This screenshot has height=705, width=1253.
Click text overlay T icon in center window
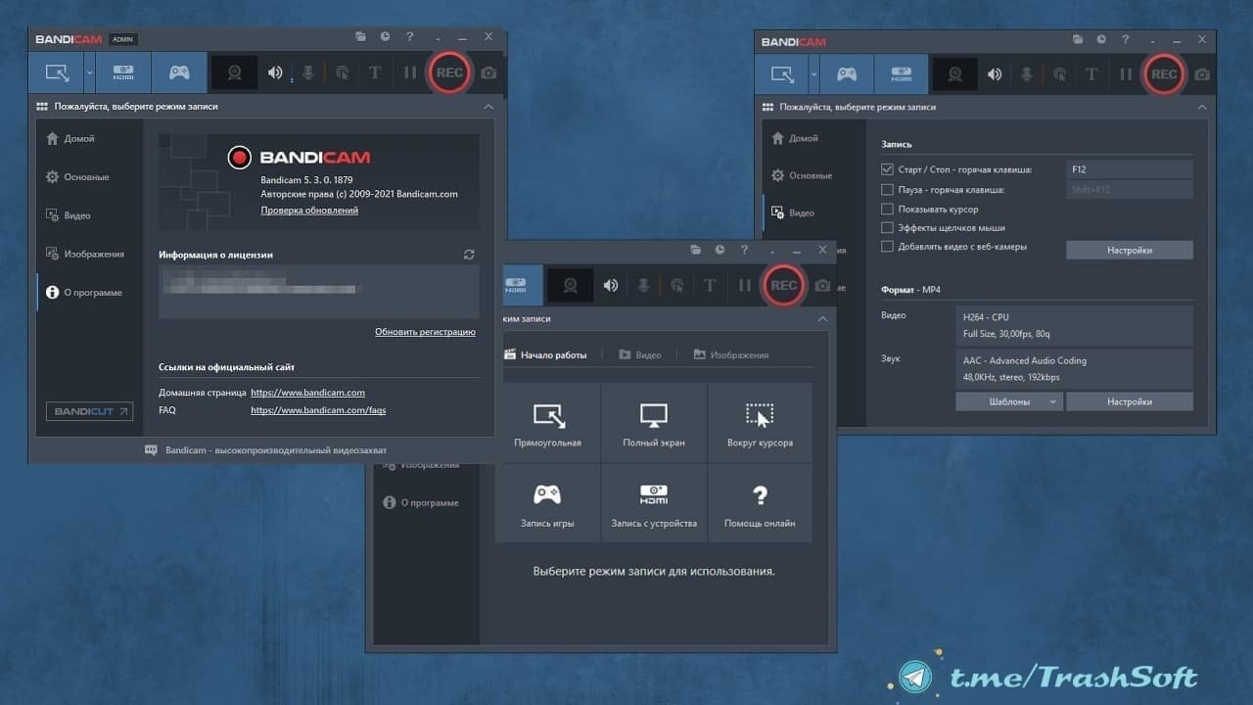[710, 286]
